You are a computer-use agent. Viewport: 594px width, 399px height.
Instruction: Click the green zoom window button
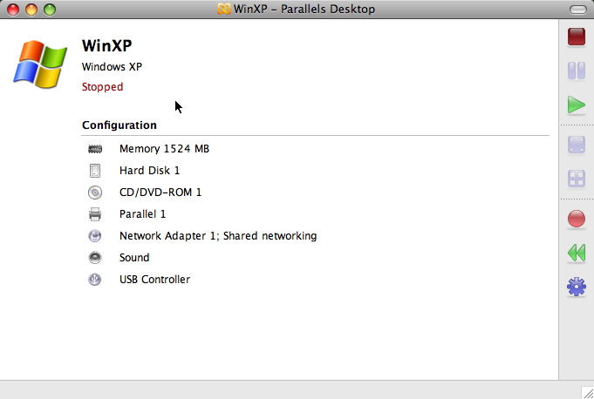tap(50, 10)
